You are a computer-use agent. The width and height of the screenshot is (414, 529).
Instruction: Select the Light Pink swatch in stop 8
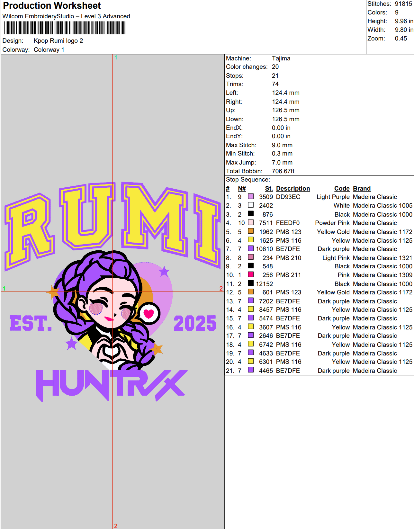coord(251,257)
